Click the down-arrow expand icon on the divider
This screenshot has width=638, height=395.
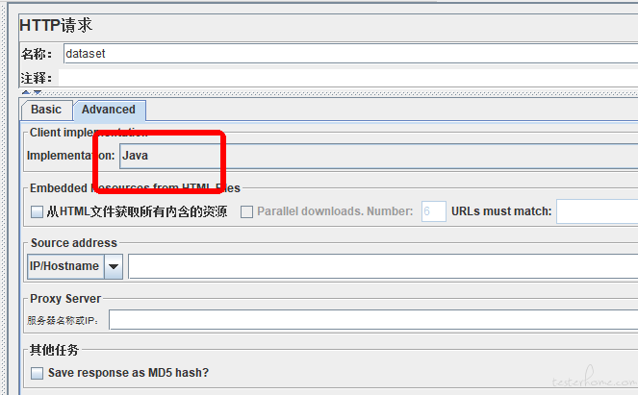[x=38, y=92]
